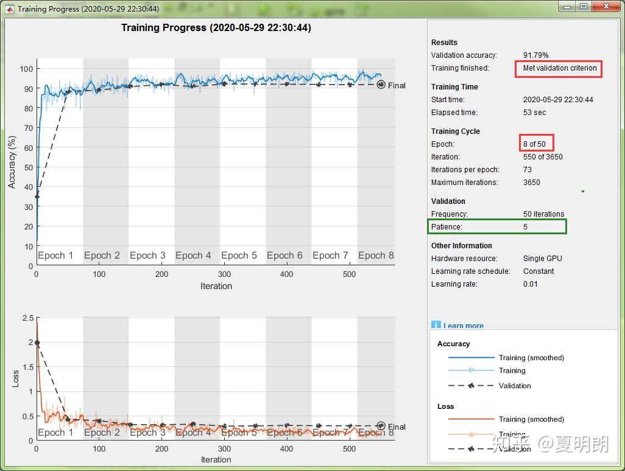Maximize the Training Progress window
Viewport: 625px width, 471px height.
coord(584,7)
